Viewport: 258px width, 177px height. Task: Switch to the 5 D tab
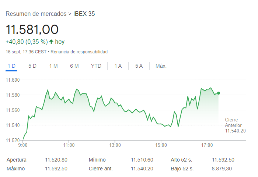pos(32,66)
